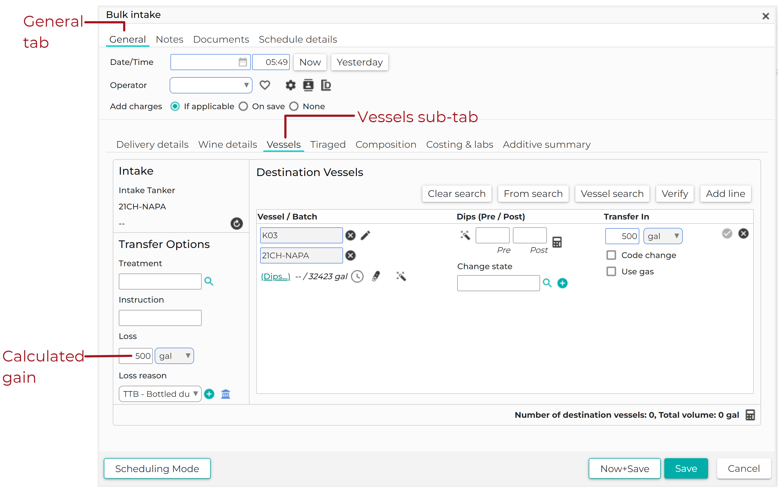
Task: Search Change state with magnifier icon
Action: tap(547, 283)
